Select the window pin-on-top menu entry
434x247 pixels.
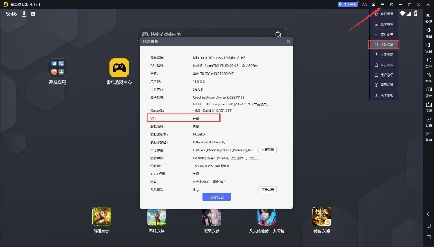(x=384, y=14)
